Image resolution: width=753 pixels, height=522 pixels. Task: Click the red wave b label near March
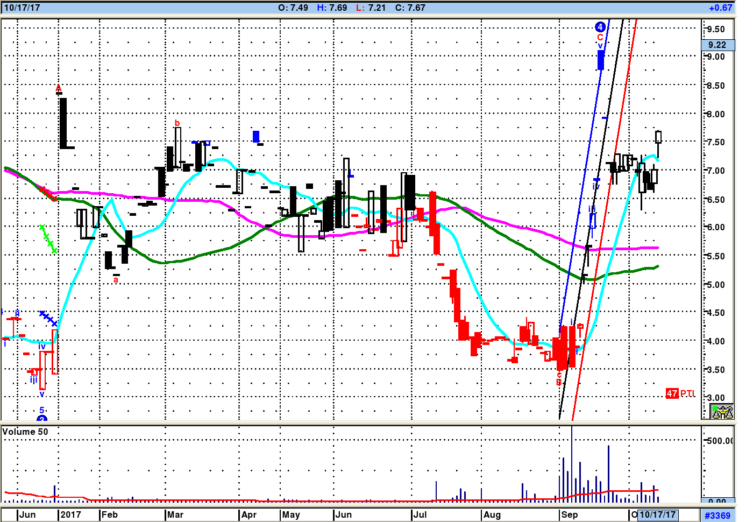coord(177,123)
